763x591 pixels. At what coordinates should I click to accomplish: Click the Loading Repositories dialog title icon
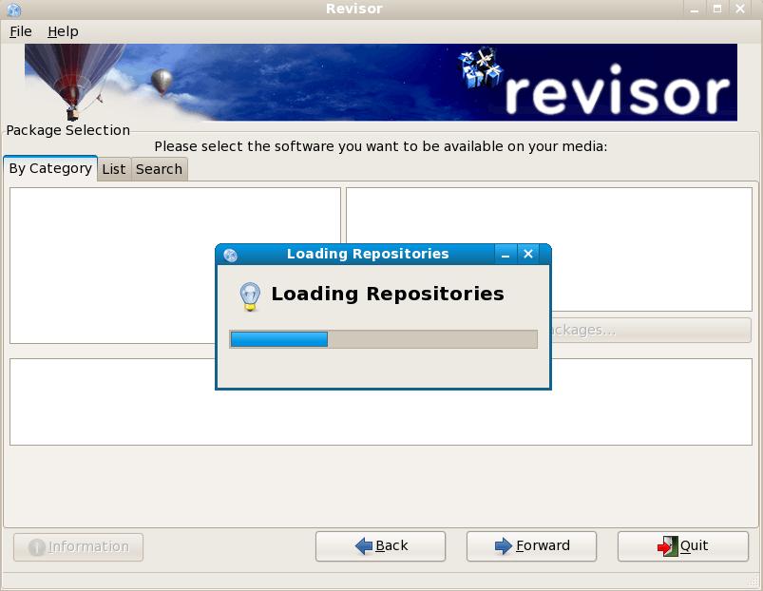(230, 255)
